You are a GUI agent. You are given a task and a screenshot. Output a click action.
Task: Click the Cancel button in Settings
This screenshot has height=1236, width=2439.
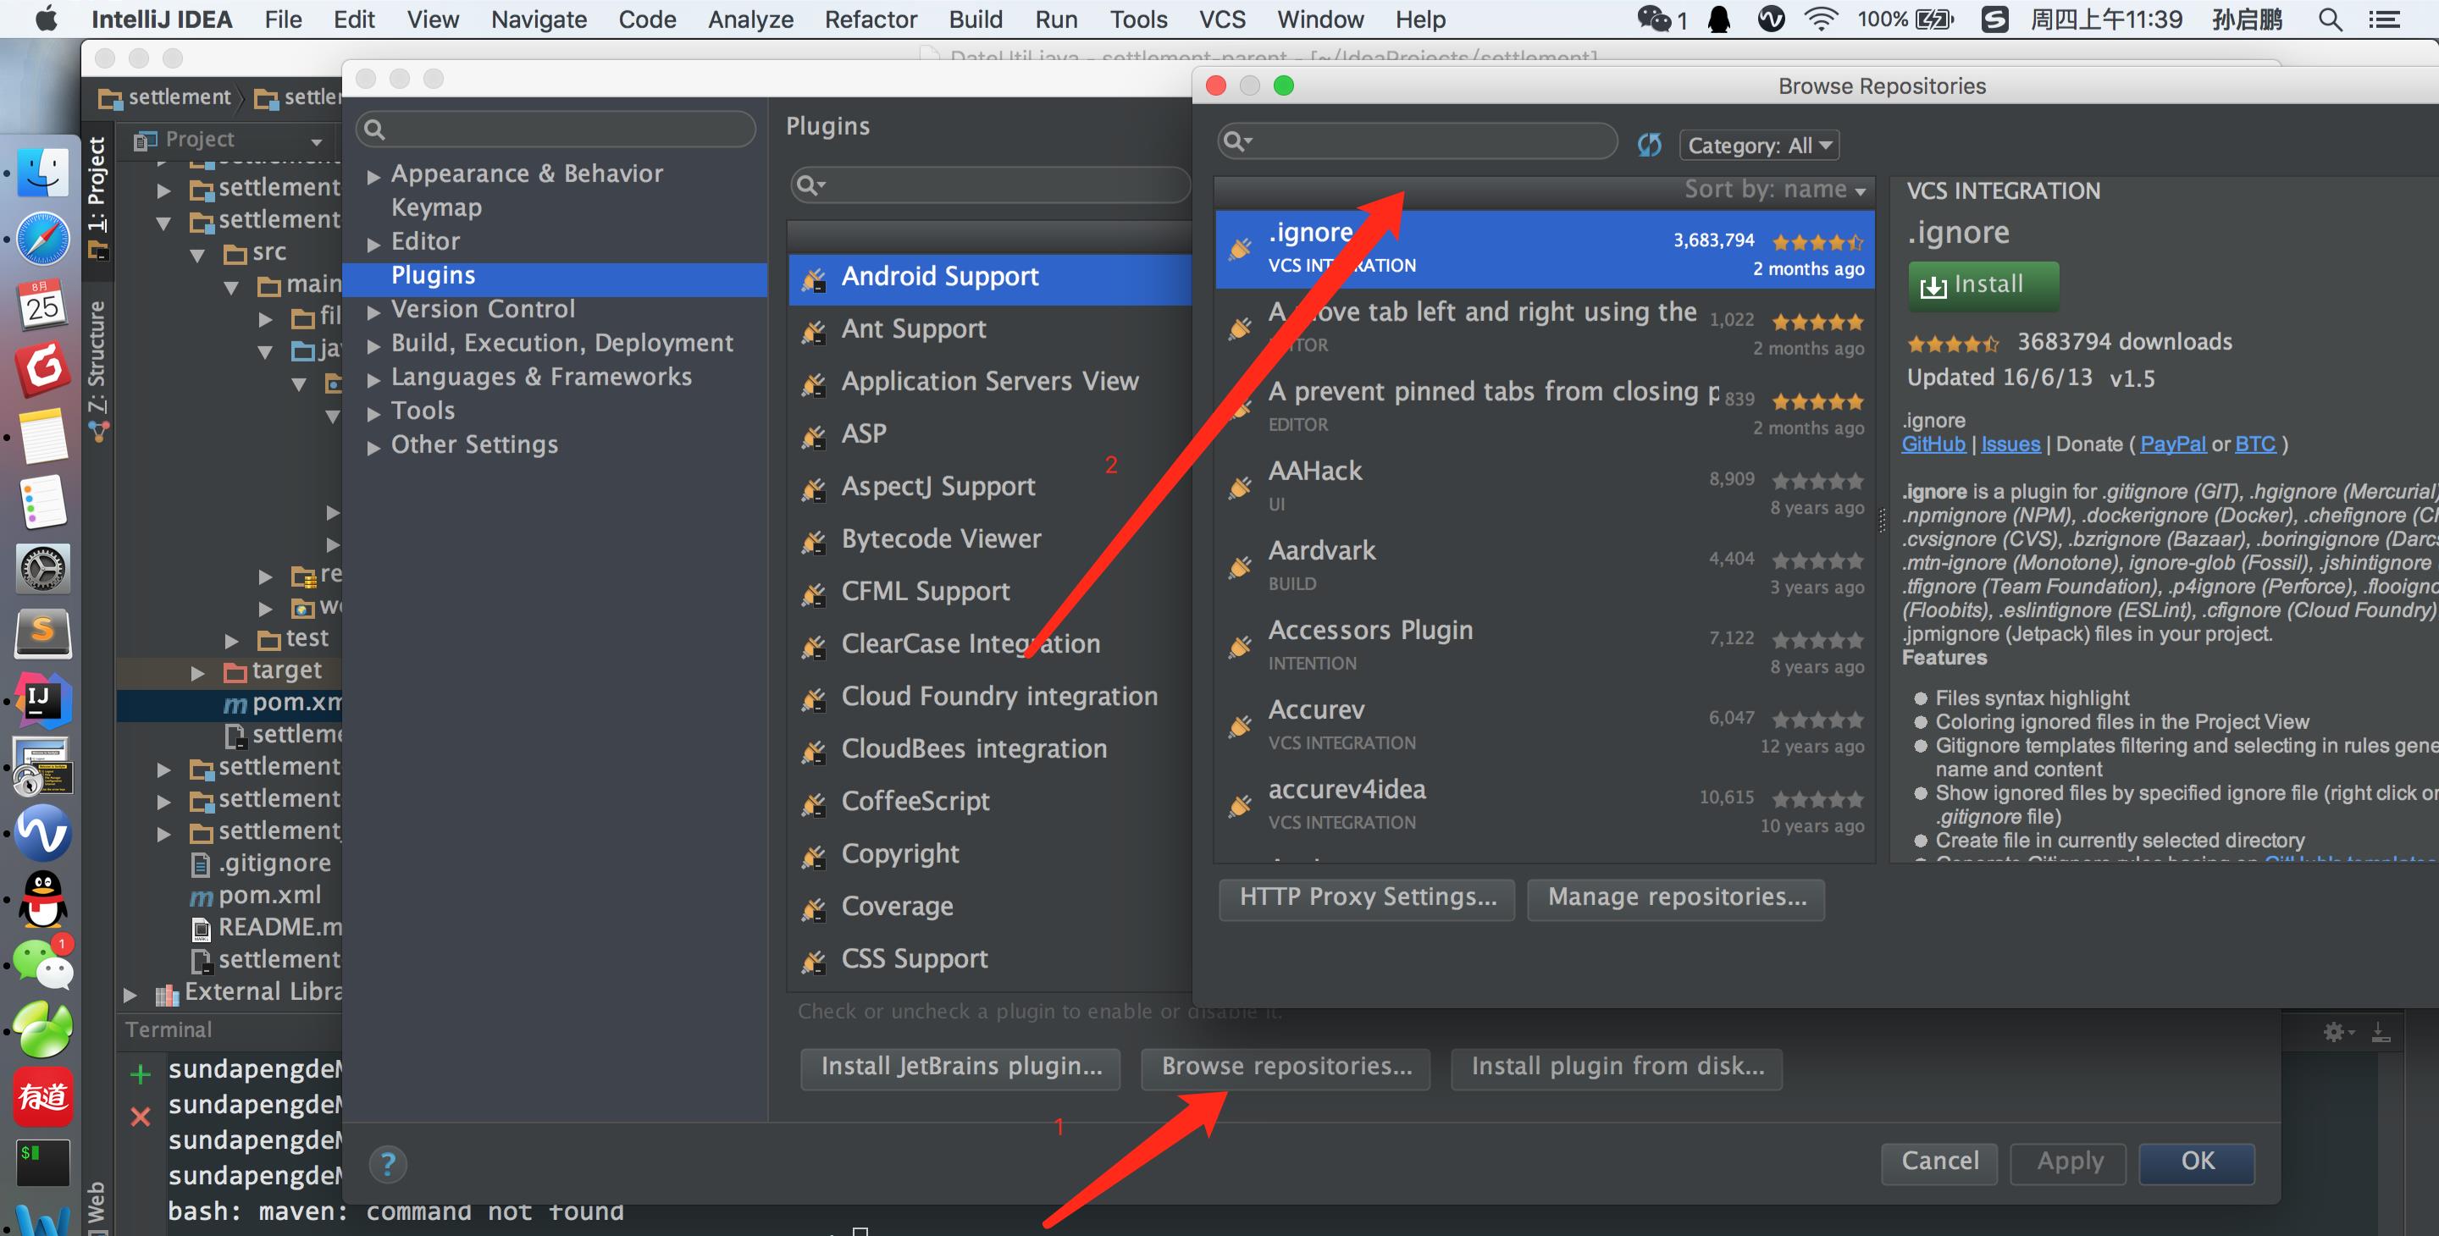pos(1939,1162)
